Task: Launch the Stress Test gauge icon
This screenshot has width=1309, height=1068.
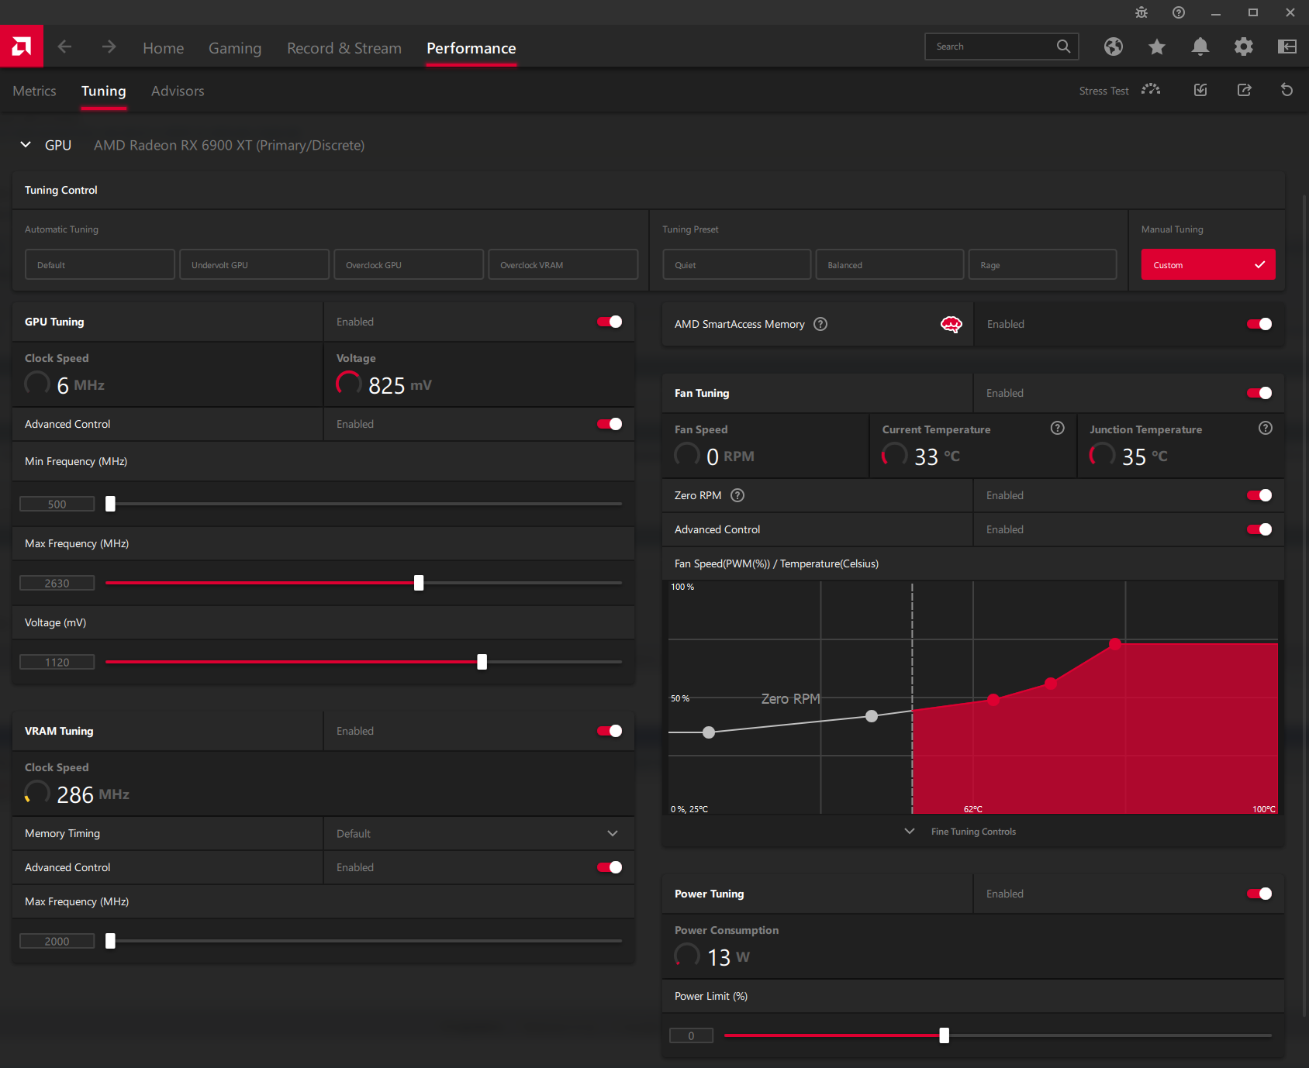Action: coord(1151,90)
